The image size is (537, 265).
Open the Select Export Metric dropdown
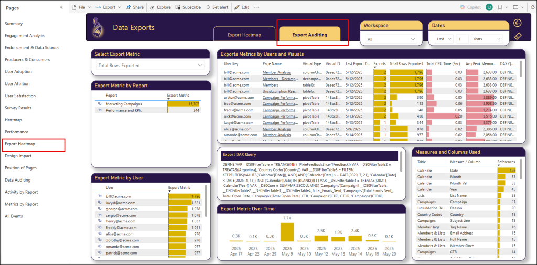point(151,65)
